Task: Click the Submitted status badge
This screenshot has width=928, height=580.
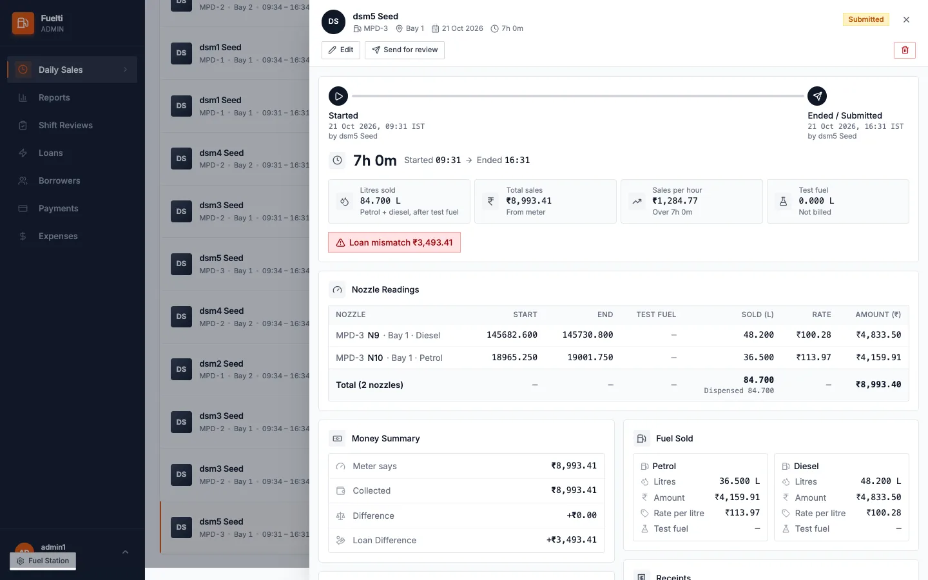Action: click(x=865, y=19)
